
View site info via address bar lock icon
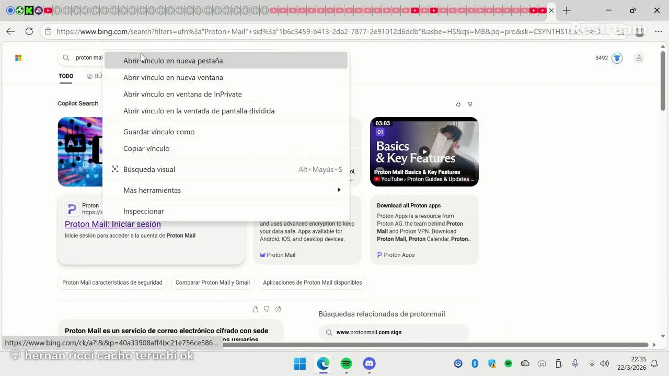[48, 31]
